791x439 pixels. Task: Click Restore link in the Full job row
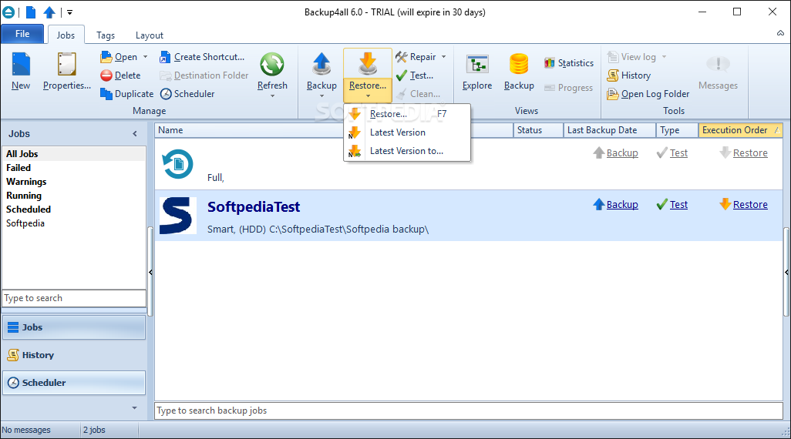click(x=750, y=152)
